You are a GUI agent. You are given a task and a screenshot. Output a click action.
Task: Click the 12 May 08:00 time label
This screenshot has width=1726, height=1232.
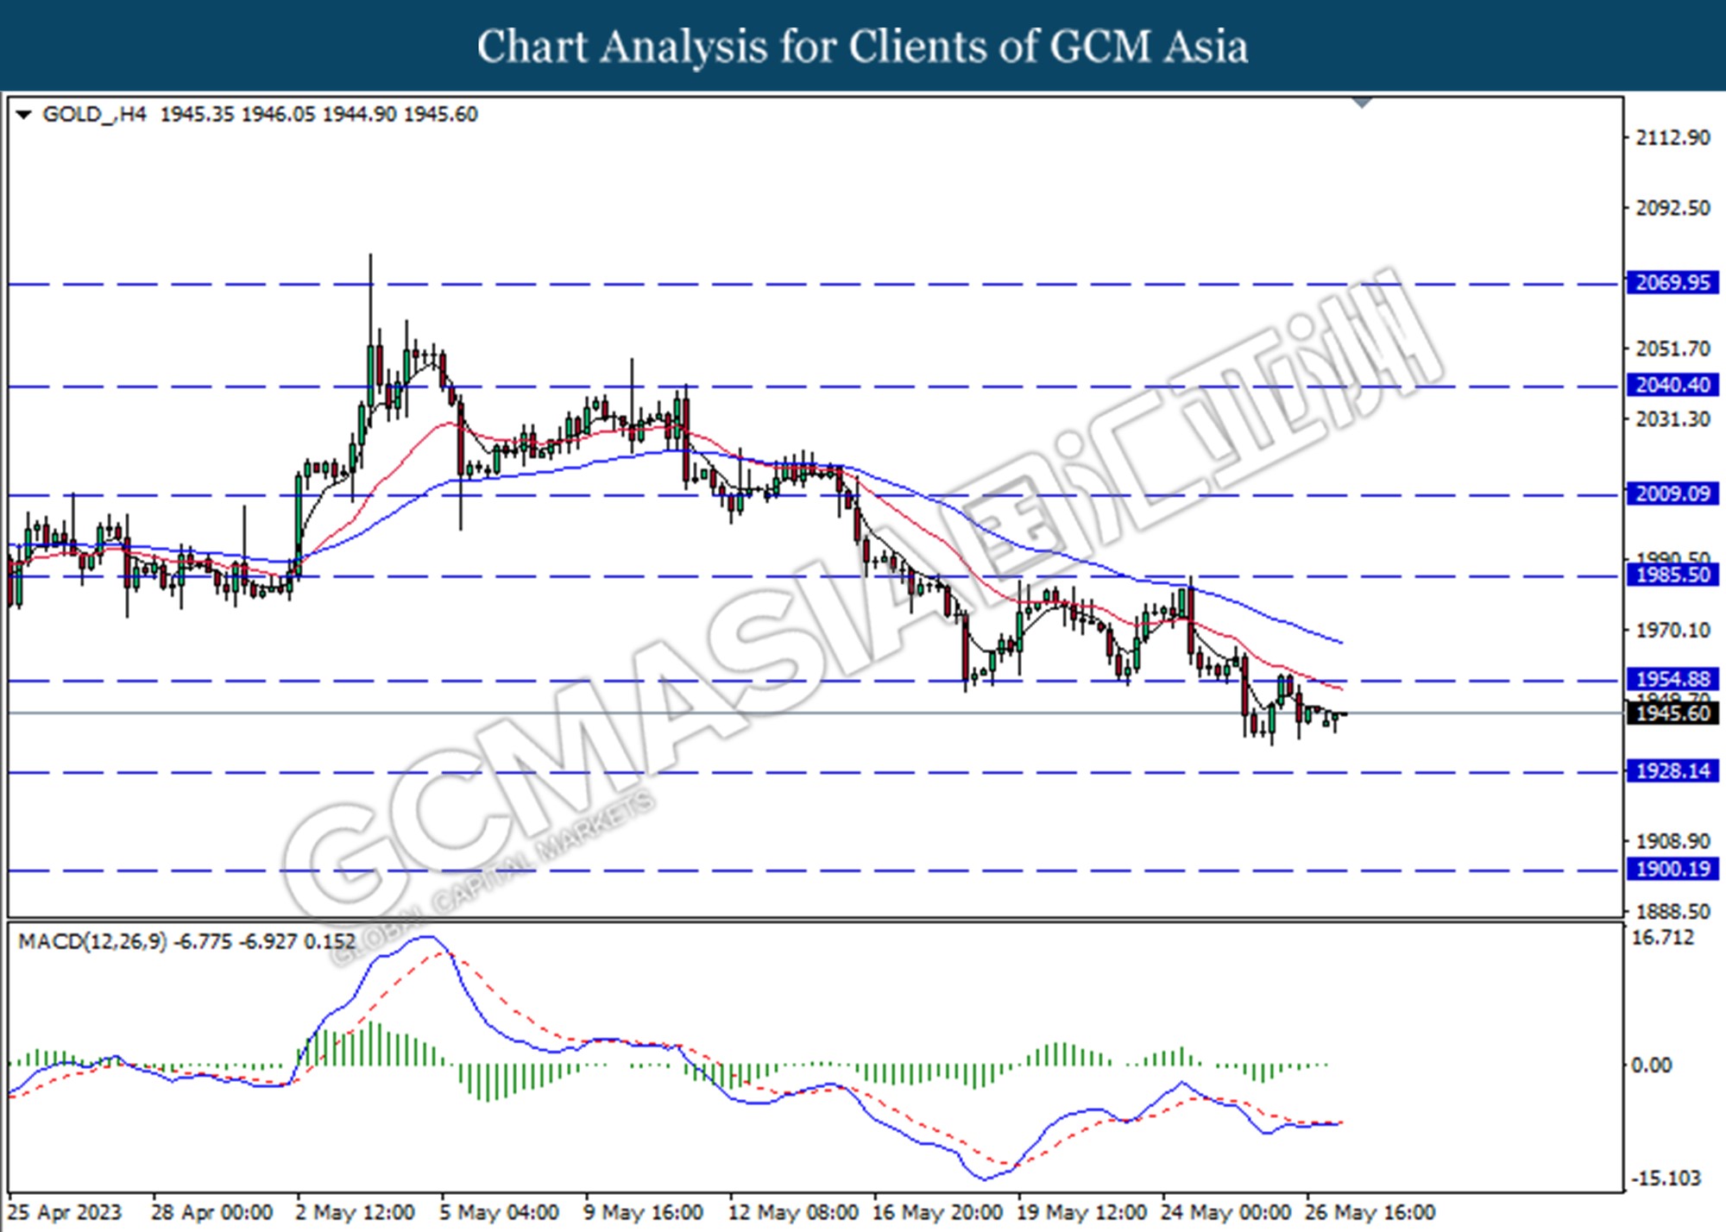(x=793, y=1213)
